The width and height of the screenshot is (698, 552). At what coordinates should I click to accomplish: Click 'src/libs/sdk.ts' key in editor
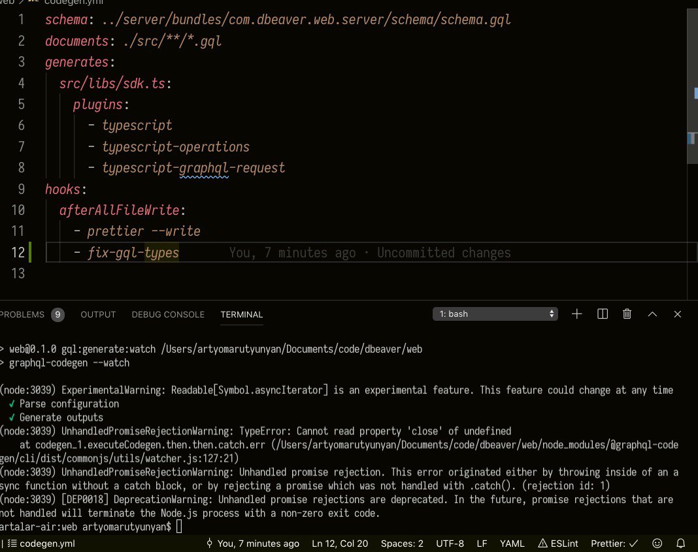(112, 83)
